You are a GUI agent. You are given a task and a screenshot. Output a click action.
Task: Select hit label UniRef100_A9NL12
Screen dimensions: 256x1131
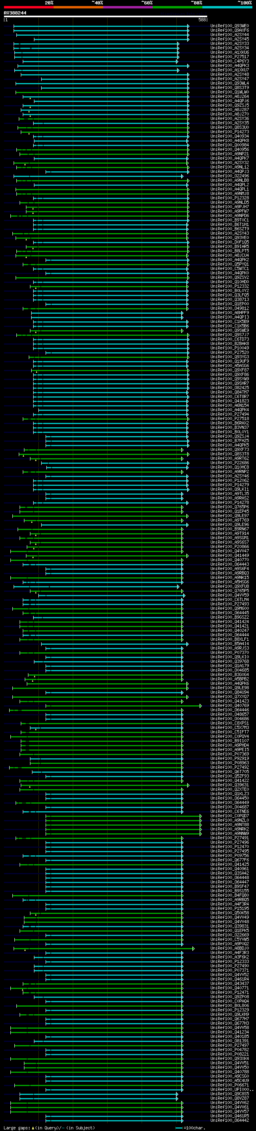[230, 167]
